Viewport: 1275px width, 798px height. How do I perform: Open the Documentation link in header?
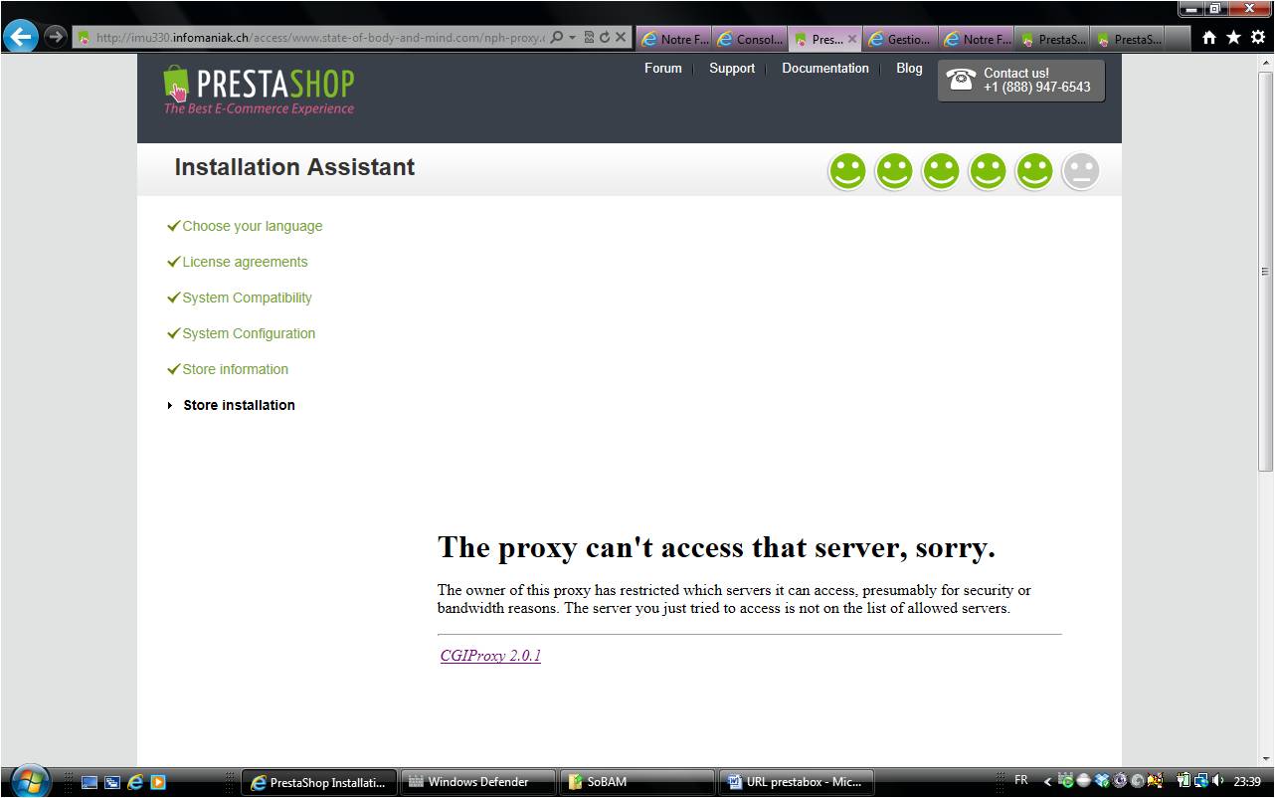coord(825,68)
